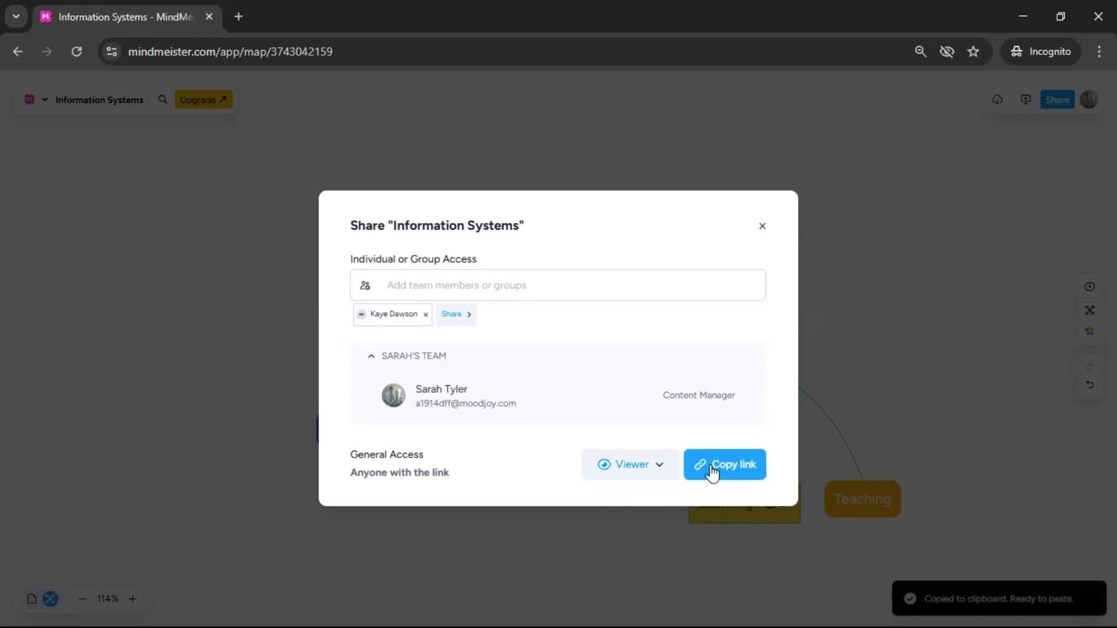Screen dimensions: 1117x628
Task: Click the cloud export icon
Action: (x=997, y=99)
